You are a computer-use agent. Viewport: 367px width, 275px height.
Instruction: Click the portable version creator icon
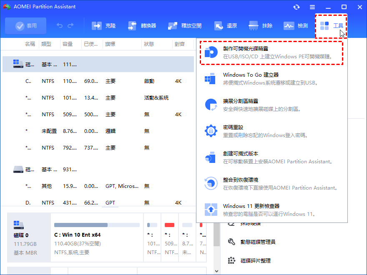[x=210, y=157]
